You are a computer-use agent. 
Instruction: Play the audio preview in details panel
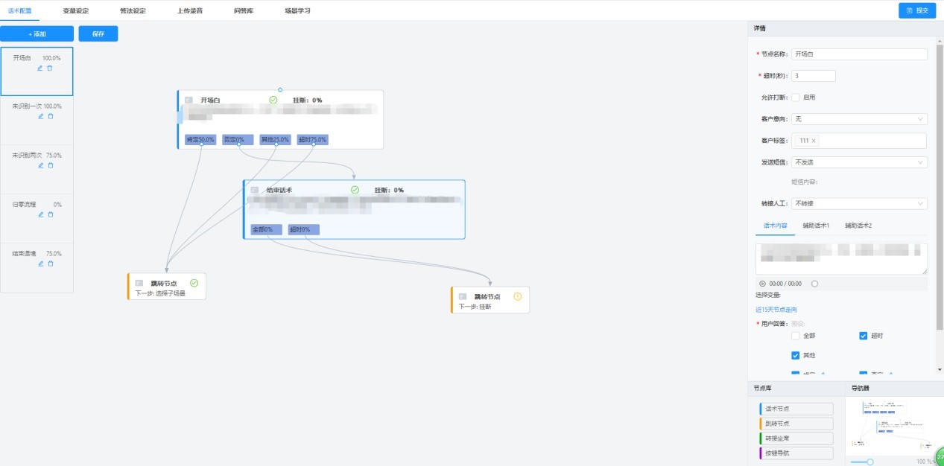tap(762, 284)
